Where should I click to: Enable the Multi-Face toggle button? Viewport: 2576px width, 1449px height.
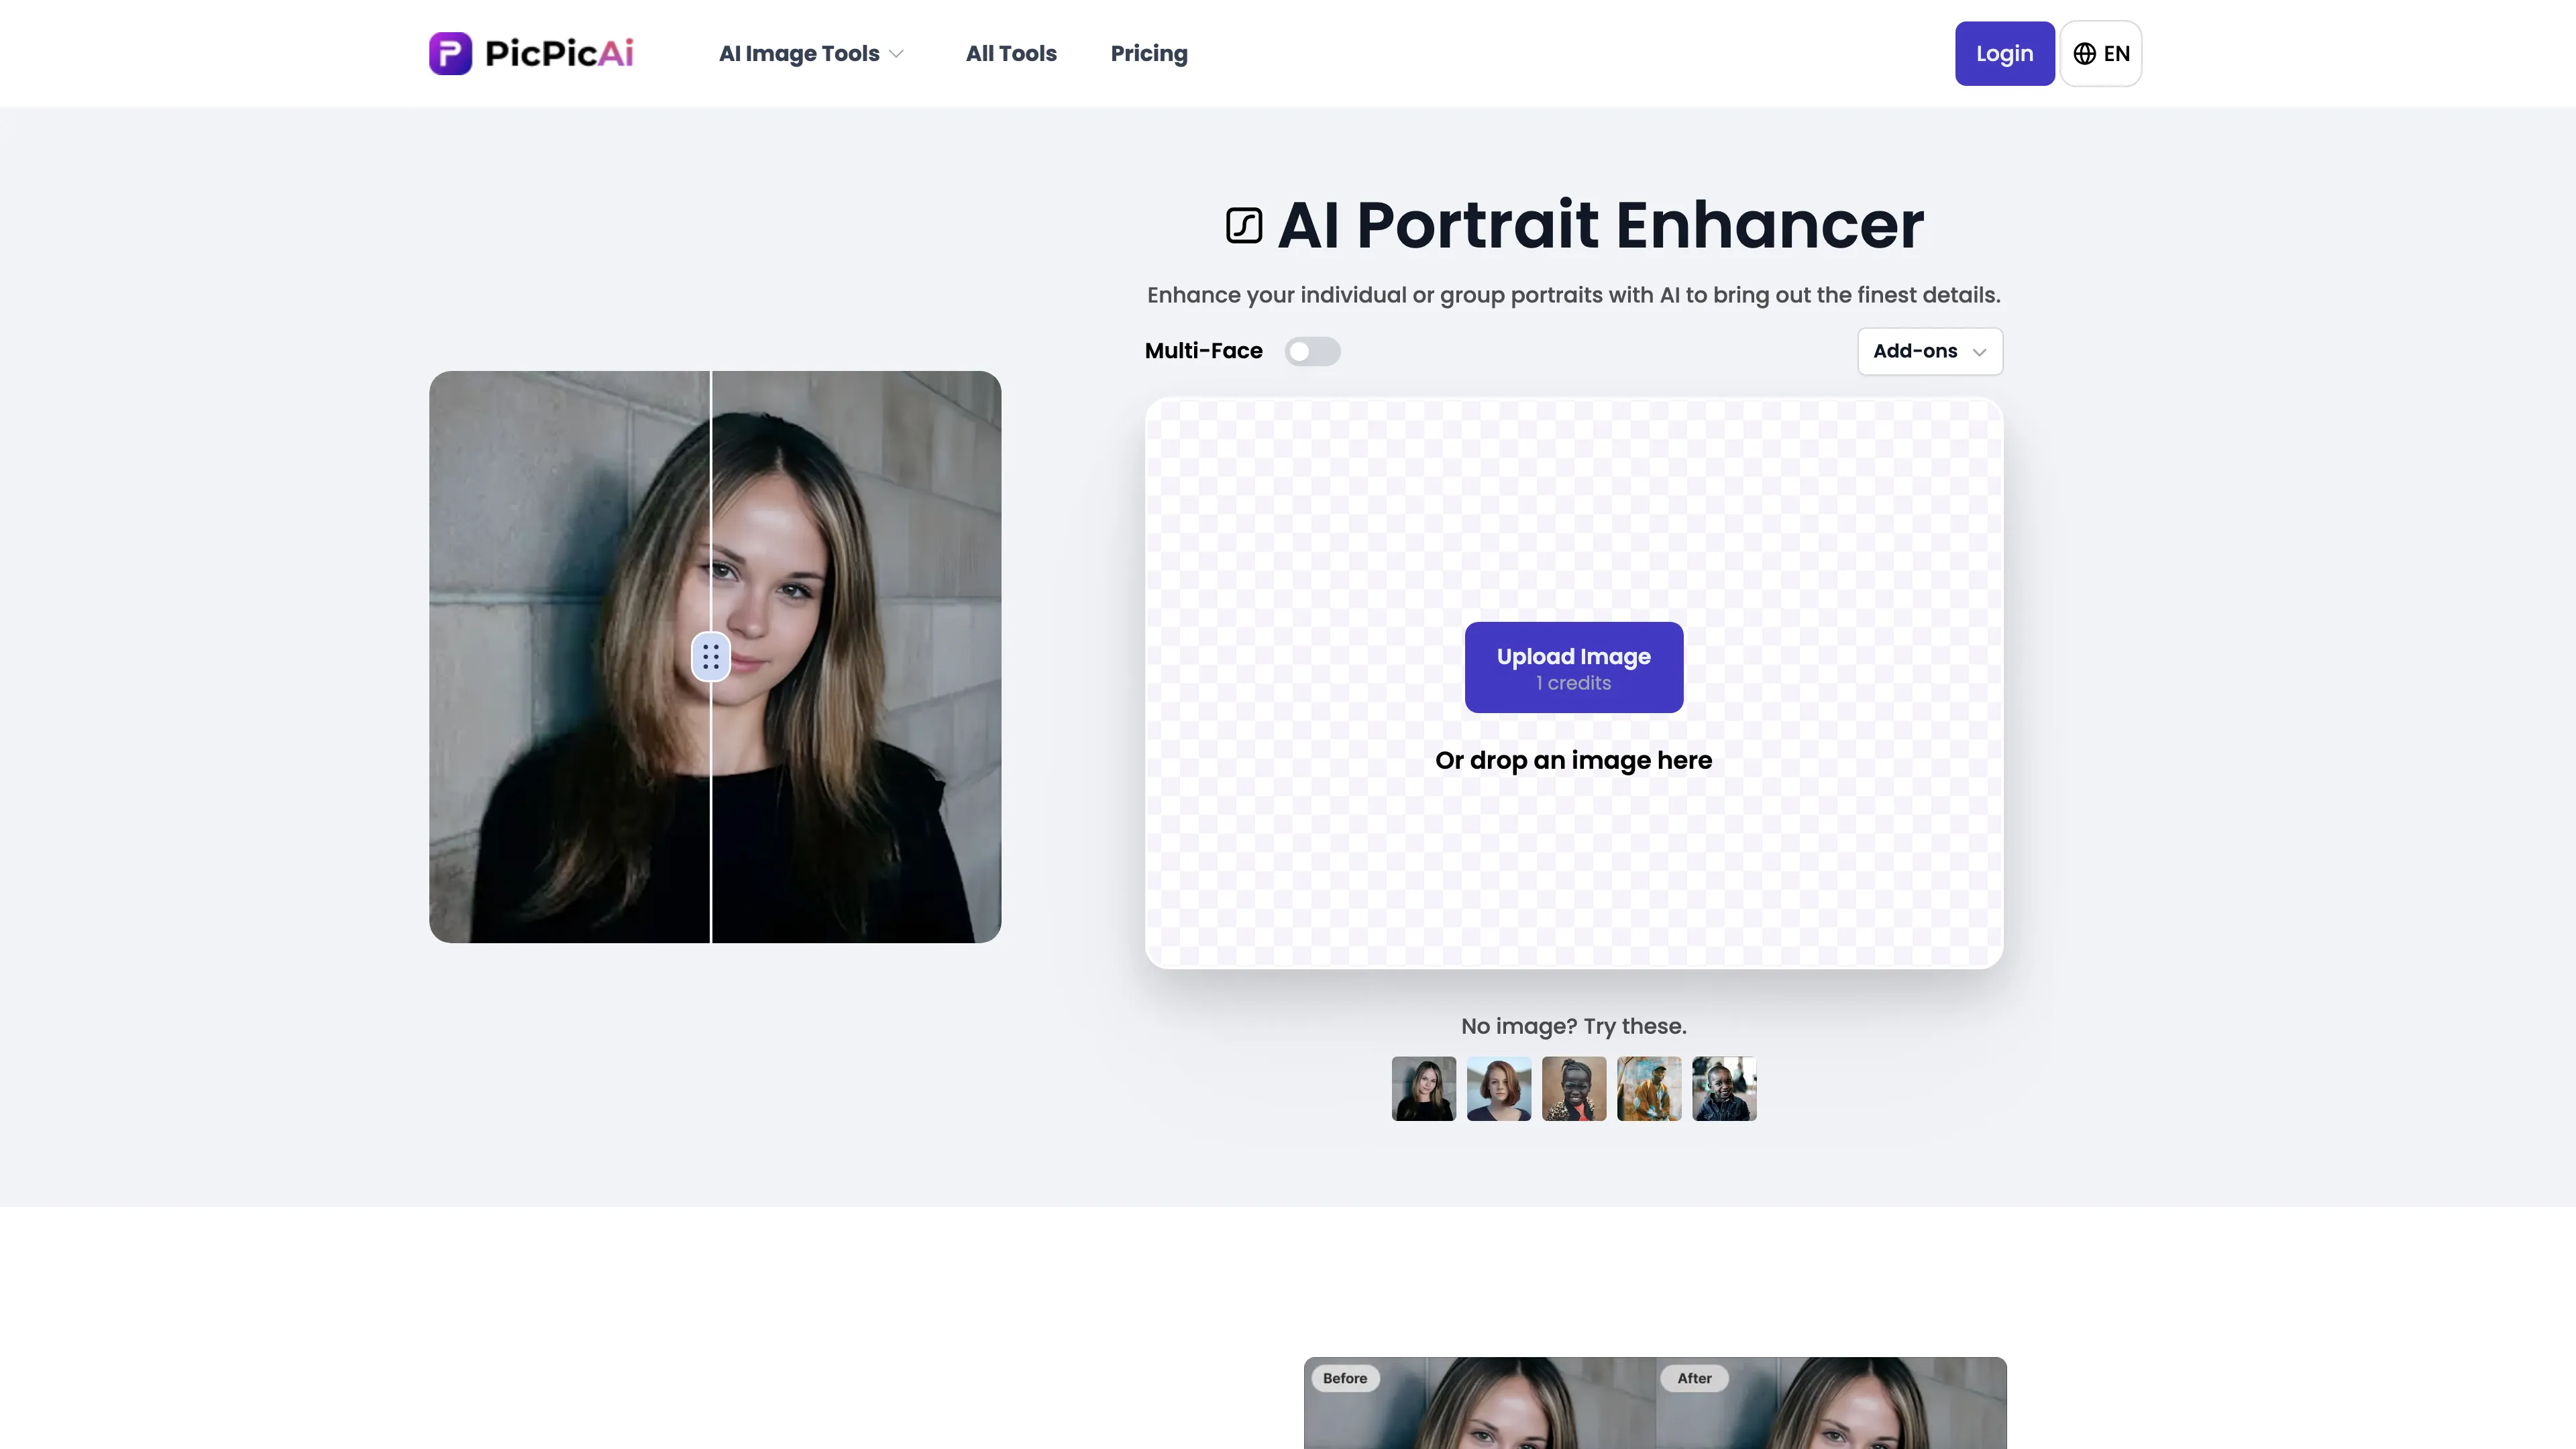pyautogui.click(x=1313, y=350)
